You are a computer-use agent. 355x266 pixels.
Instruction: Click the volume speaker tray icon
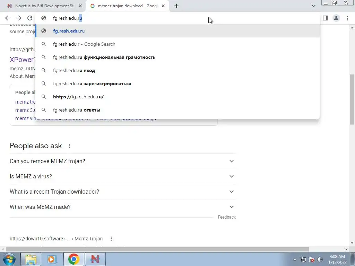click(320, 259)
